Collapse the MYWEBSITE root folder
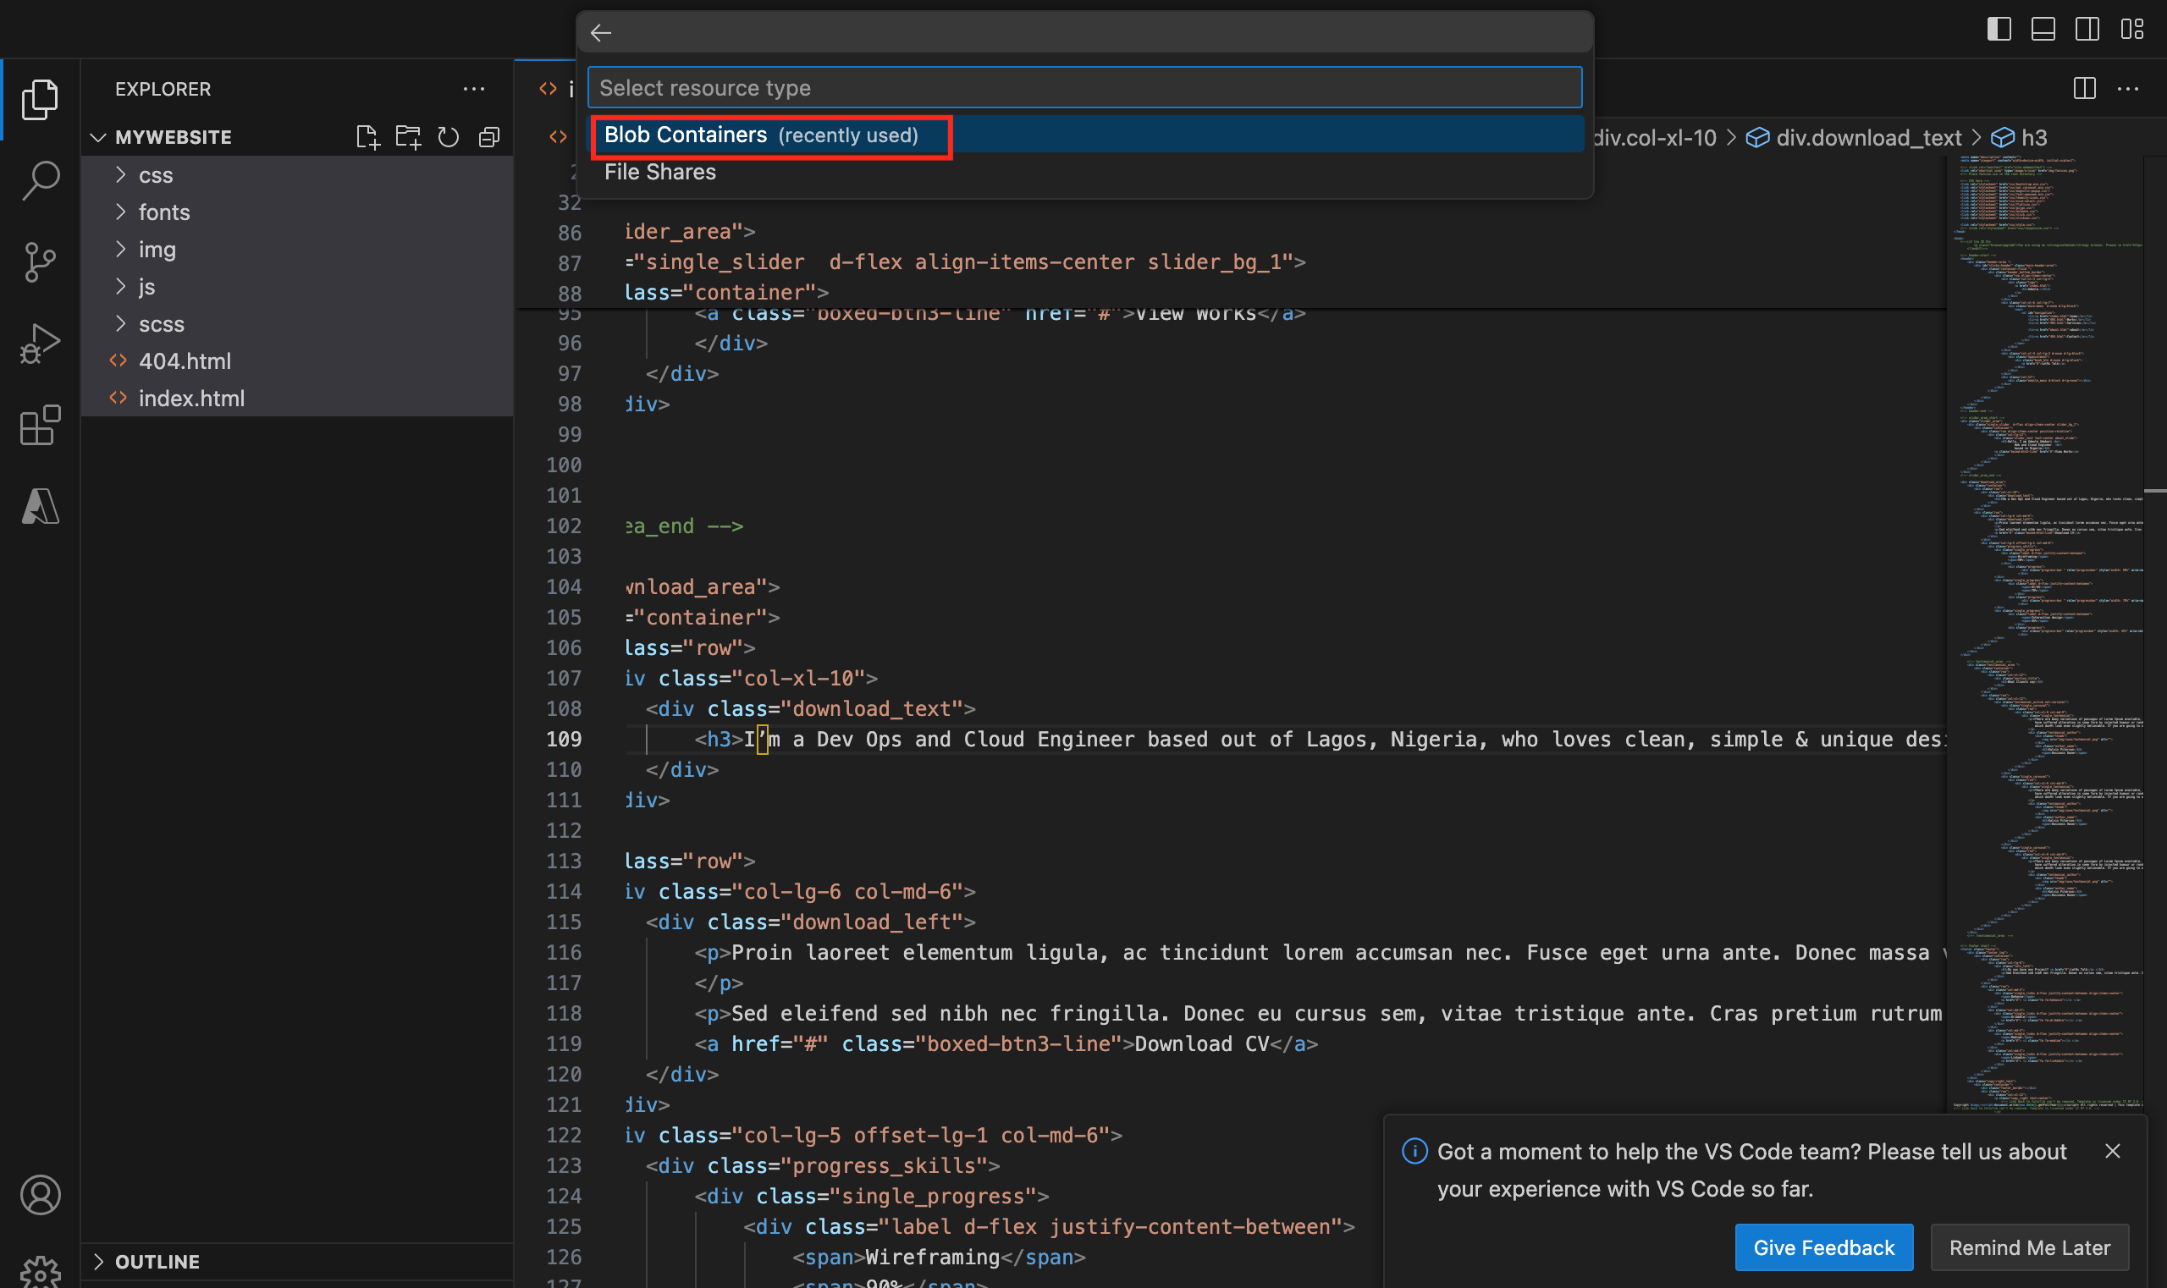This screenshot has height=1288, width=2167. (173, 137)
